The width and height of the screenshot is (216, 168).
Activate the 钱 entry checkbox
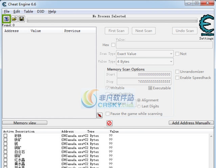[5, 144]
